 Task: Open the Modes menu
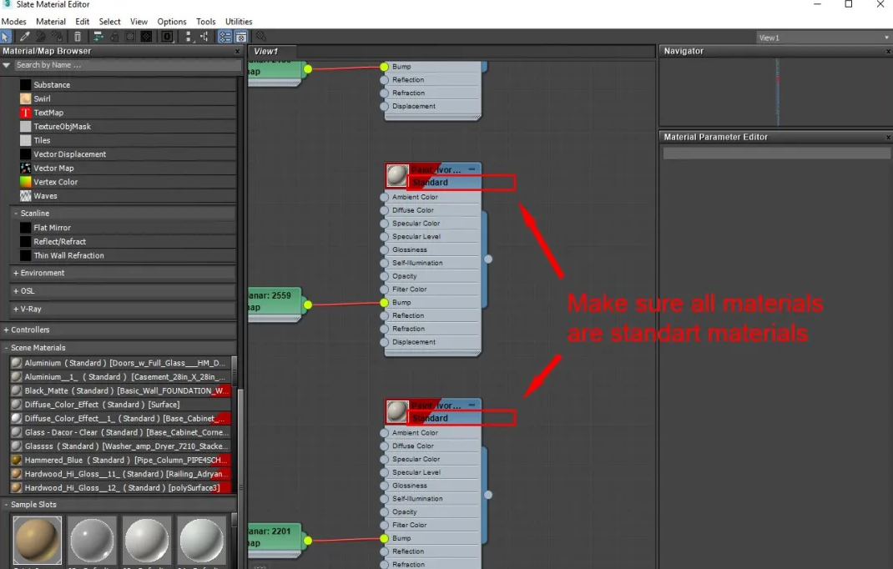(13, 22)
